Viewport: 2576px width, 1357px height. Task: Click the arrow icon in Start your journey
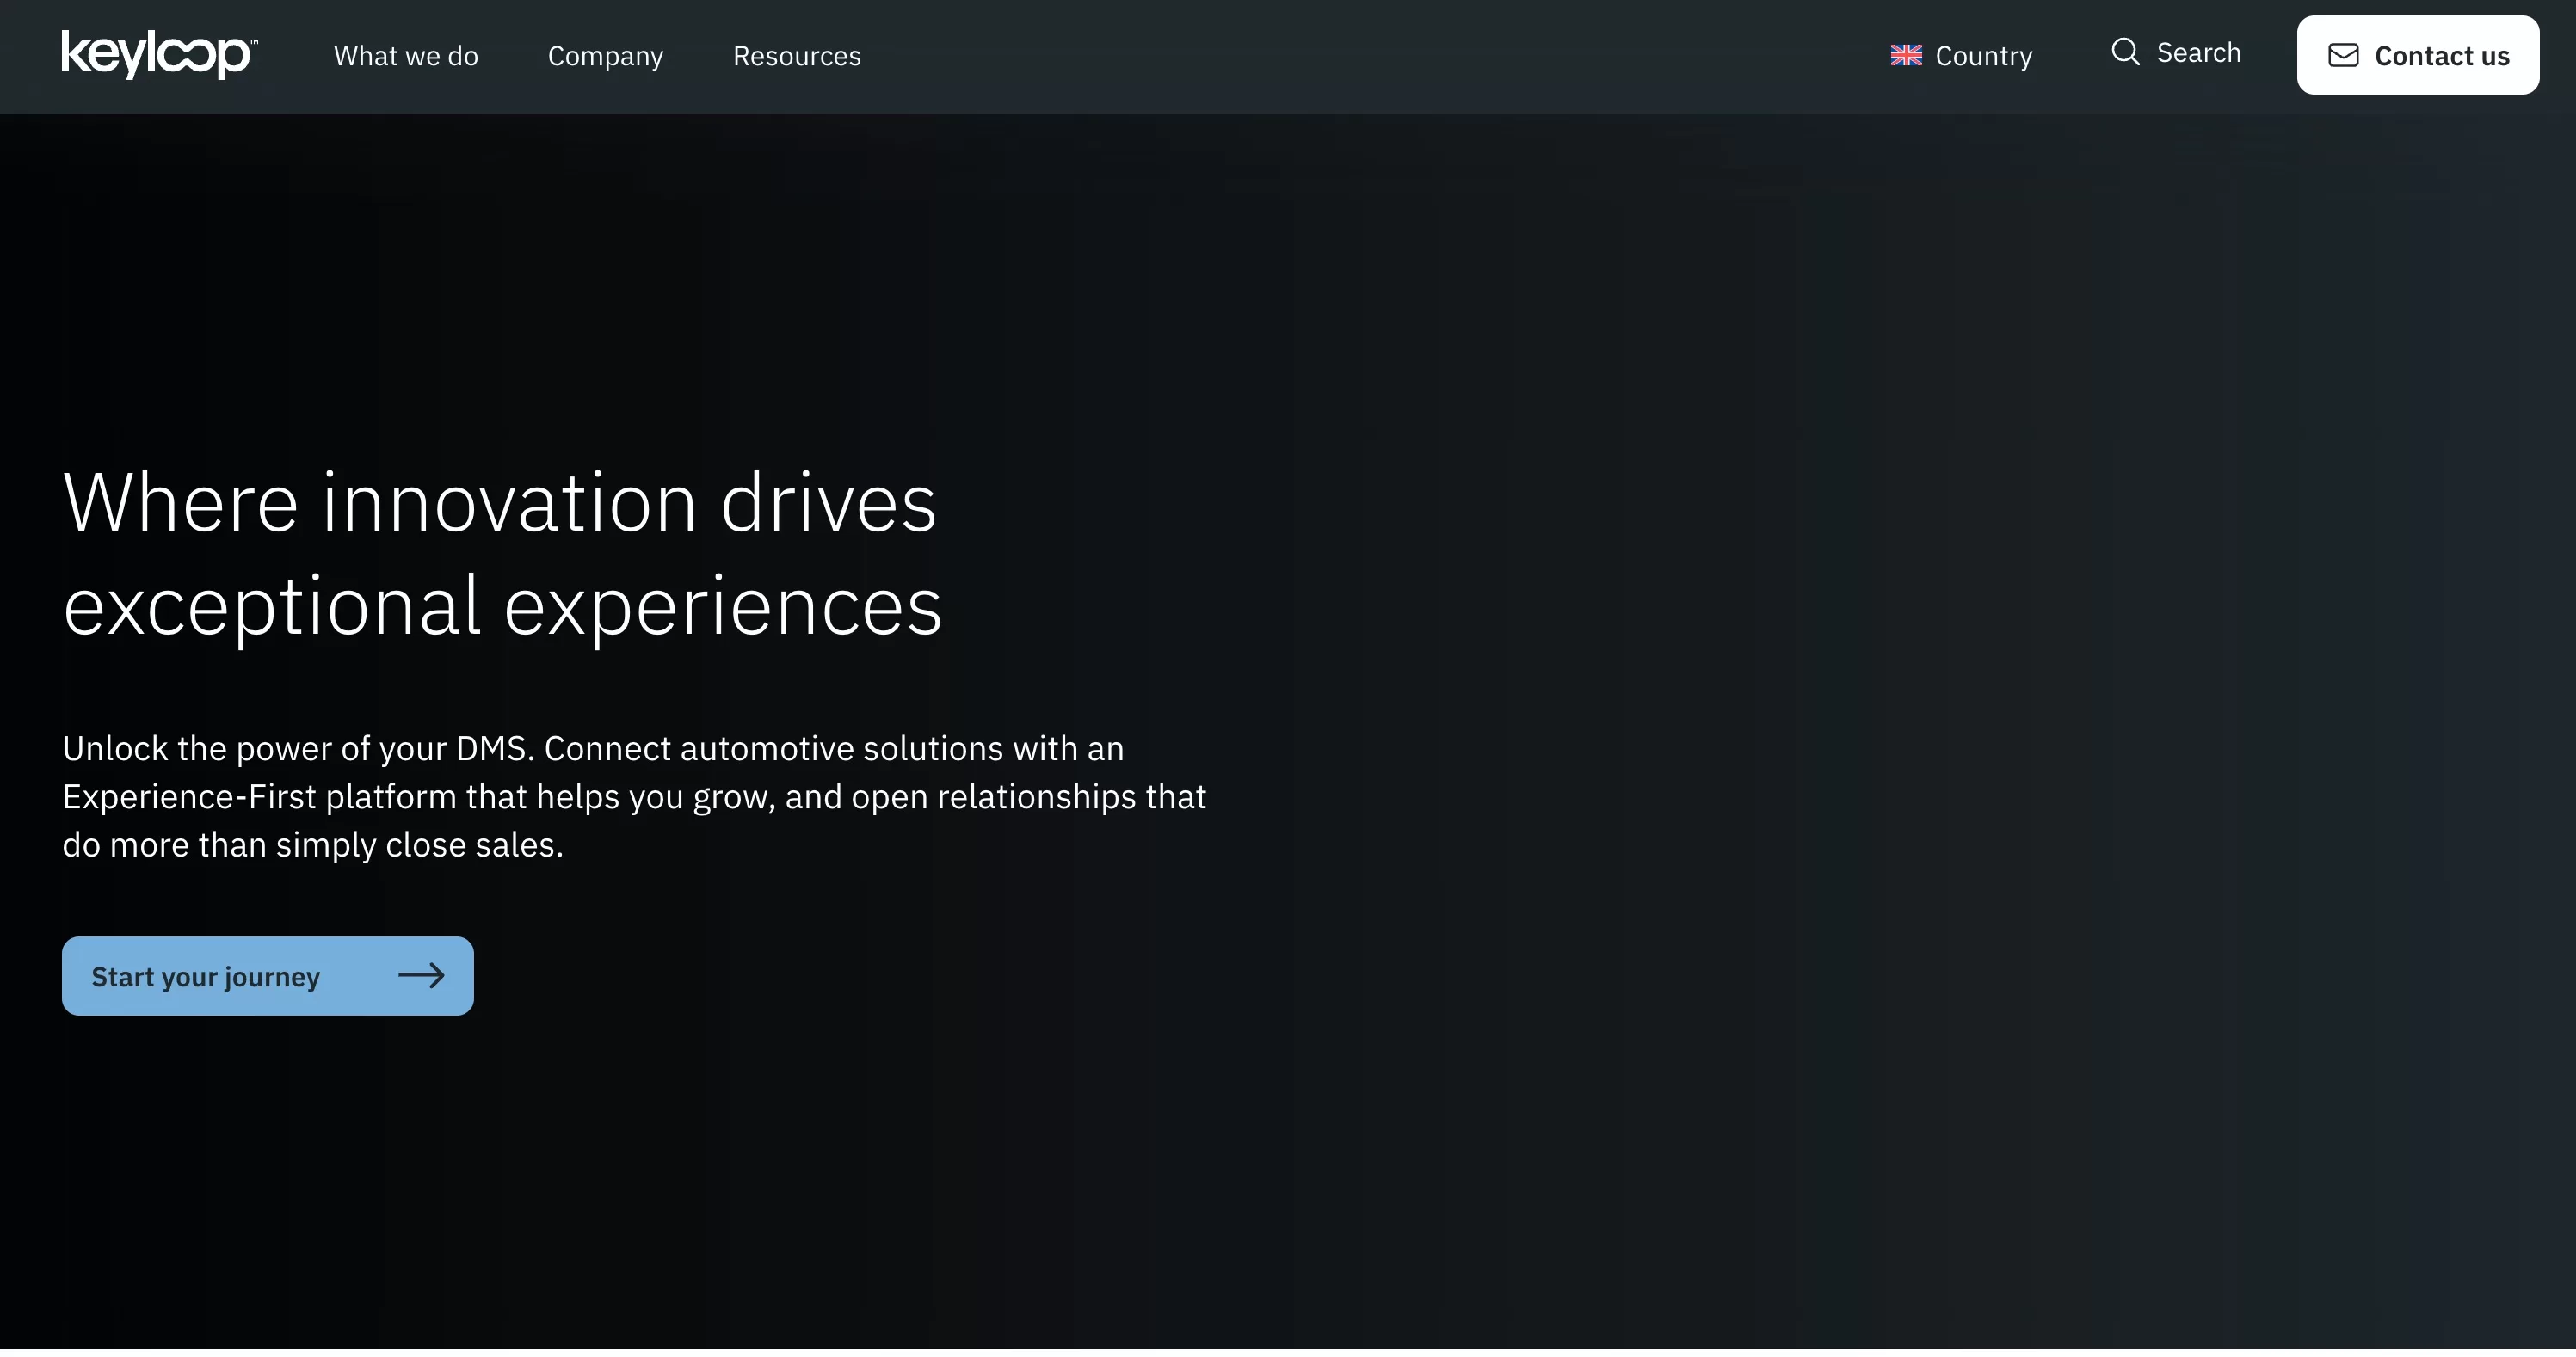coord(421,976)
